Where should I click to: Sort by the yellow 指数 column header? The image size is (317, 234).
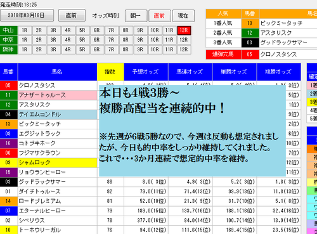click(110, 72)
